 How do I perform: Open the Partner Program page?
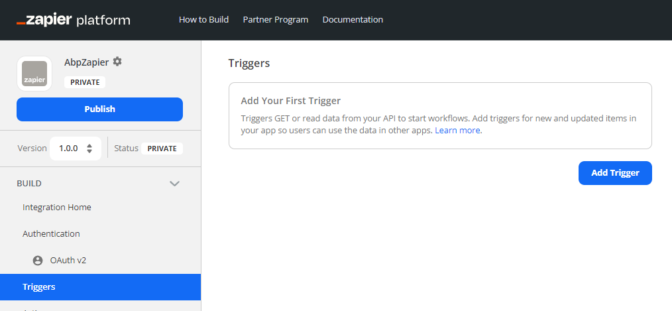click(276, 20)
